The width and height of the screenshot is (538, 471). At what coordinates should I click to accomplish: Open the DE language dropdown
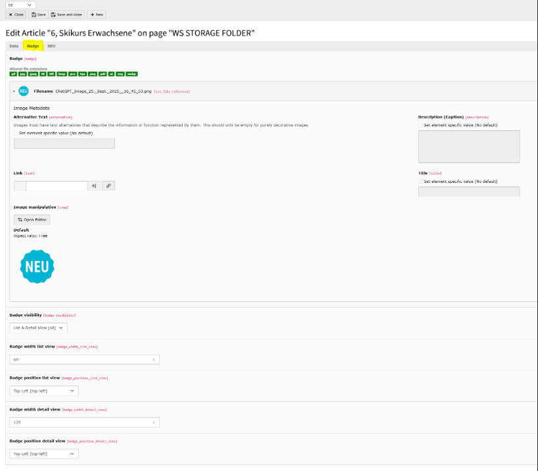(20, 5)
